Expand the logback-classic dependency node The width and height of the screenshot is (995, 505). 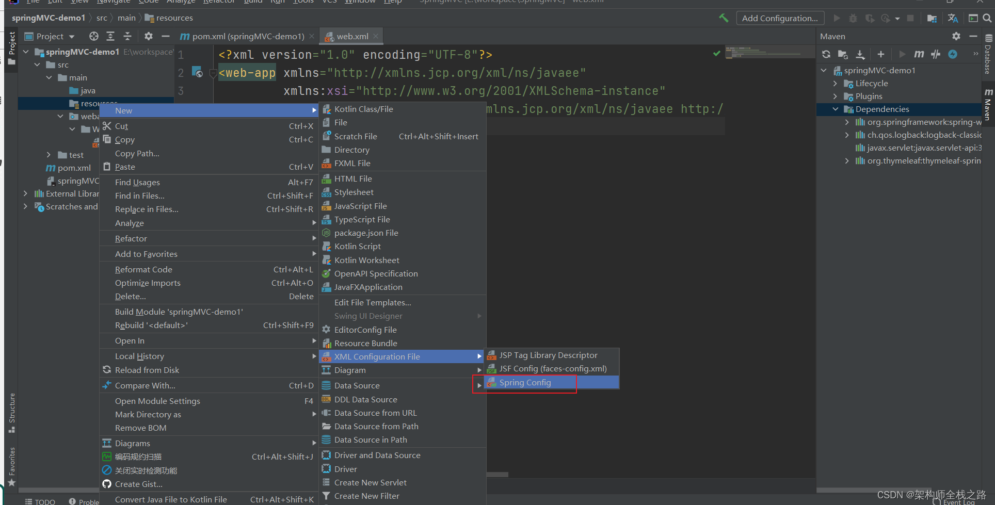[847, 135]
